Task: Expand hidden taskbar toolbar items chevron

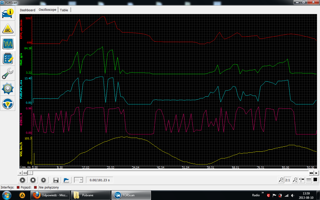Action: (x=262, y=193)
